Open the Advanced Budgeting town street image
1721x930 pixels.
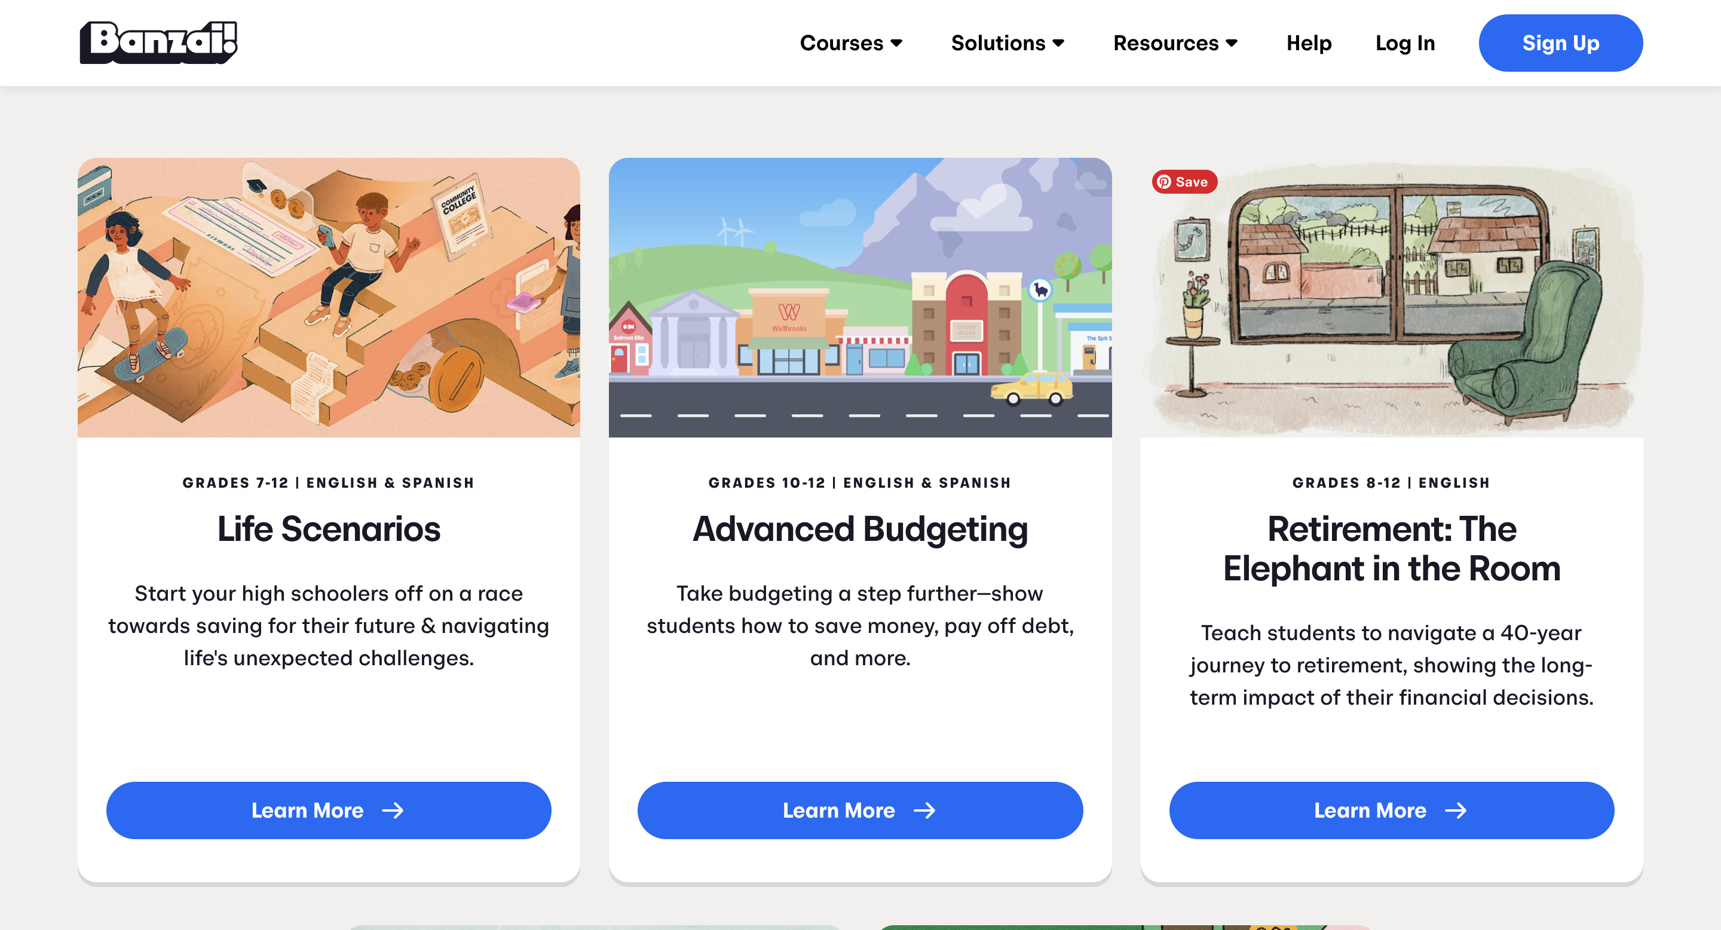click(x=860, y=297)
